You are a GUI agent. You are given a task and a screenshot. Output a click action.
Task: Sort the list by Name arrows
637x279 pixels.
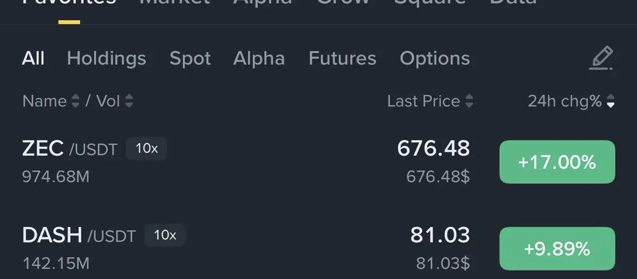click(75, 101)
